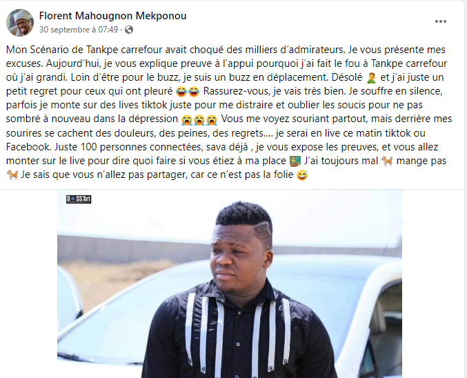Select the dog emoji after toujours mal
Image resolution: width=467 pixels, height=378 pixels.
point(387,161)
